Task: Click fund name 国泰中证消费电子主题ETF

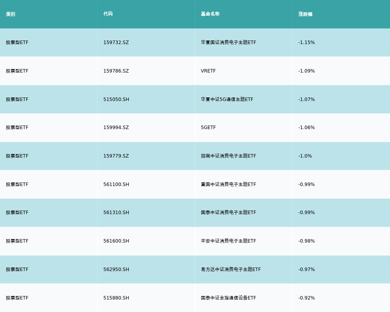Action: 228,213
